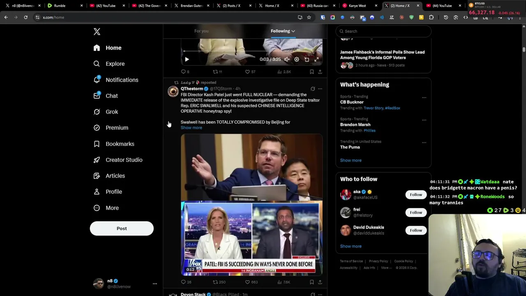Screen dimensions: 526x296
Task: View analytics of top post (2.5K)
Action: (x=284, y=72)
